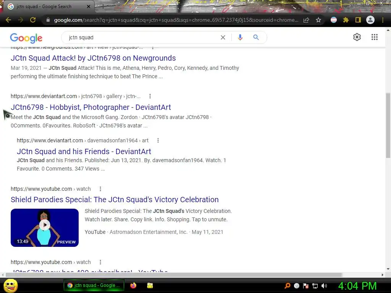Click the address bar URL

click(x=176, y=20)
